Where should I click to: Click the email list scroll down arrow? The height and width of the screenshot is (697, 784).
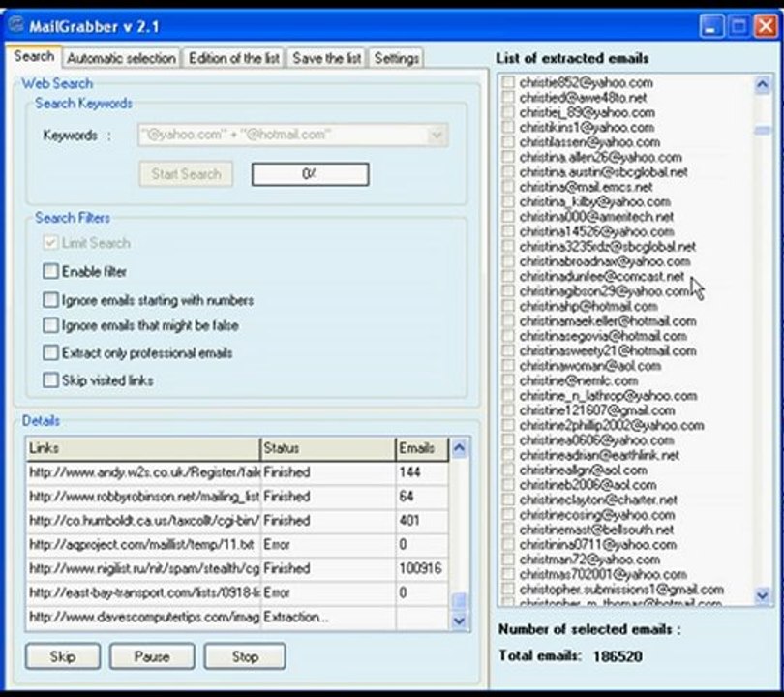click(x=763, y=595)
